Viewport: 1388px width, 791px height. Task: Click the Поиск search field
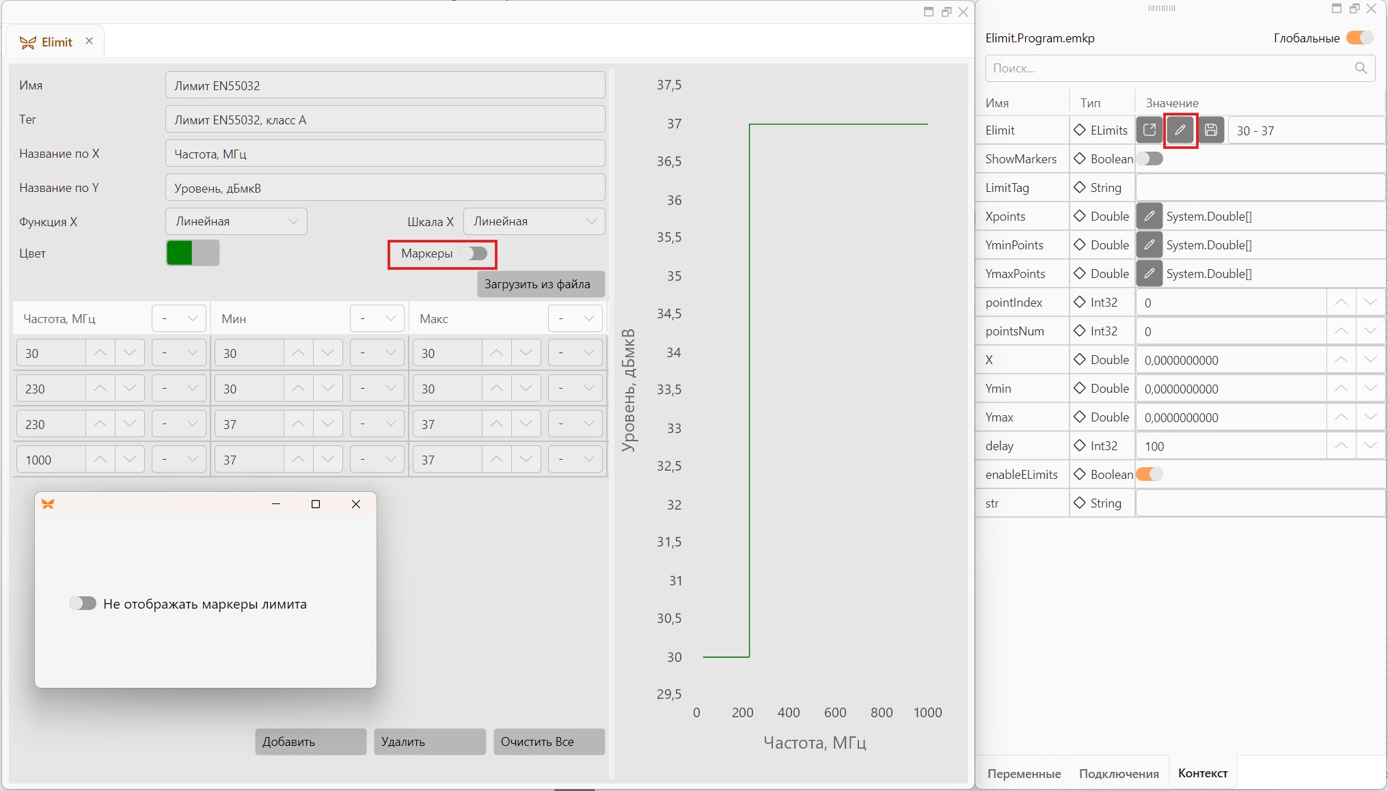[1180, 68]
